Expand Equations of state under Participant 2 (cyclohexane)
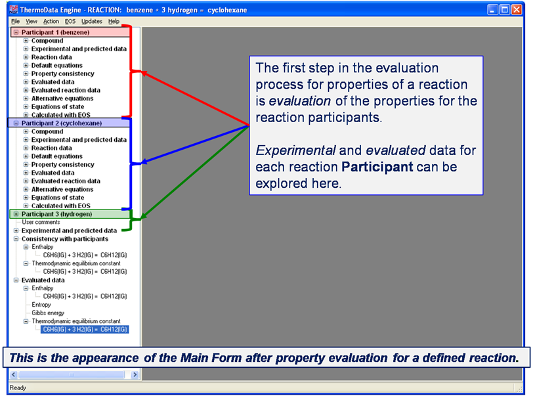This screenshot has width=535, height=396. (26, 198)
